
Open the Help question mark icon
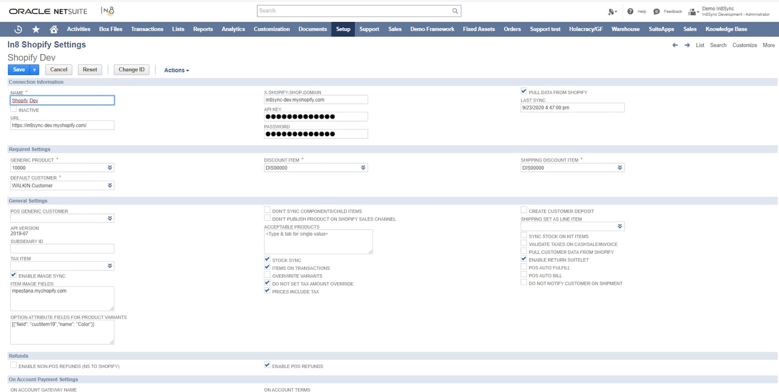click(630, 11)
